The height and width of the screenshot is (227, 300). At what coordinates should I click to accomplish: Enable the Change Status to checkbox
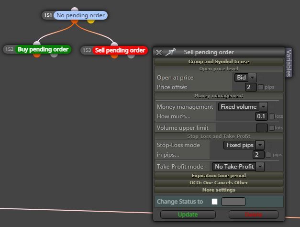[214, 202]
